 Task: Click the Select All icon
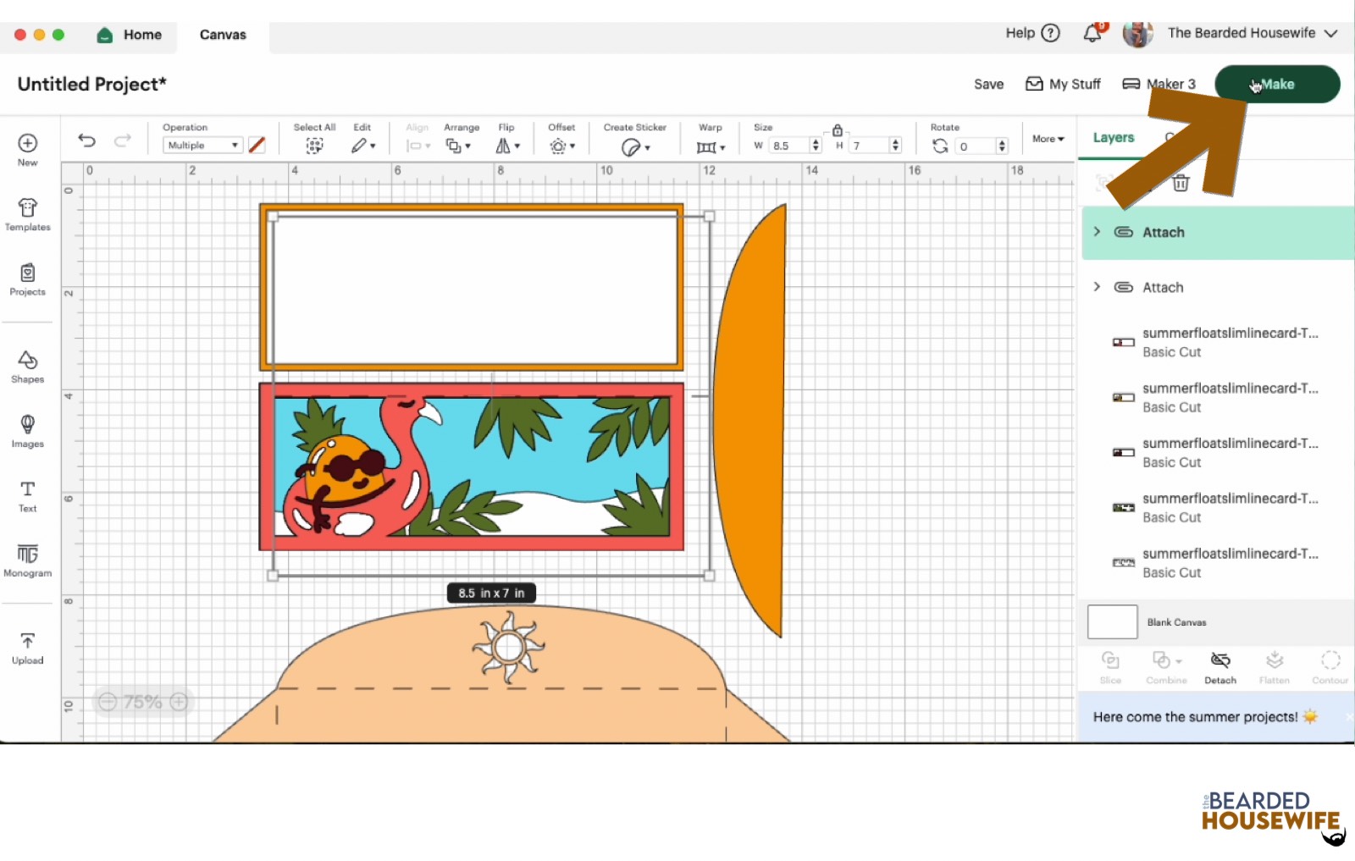point(314,146)
